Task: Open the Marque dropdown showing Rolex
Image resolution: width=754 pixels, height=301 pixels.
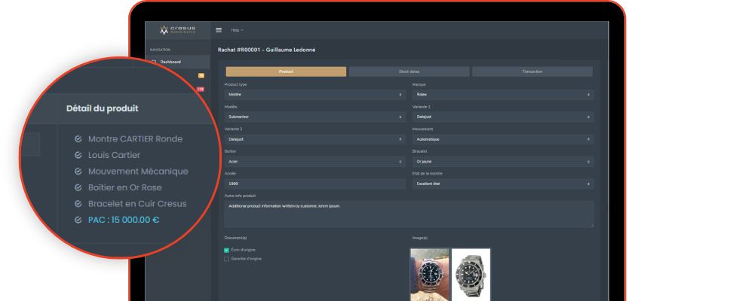Action: coord(503,95)
